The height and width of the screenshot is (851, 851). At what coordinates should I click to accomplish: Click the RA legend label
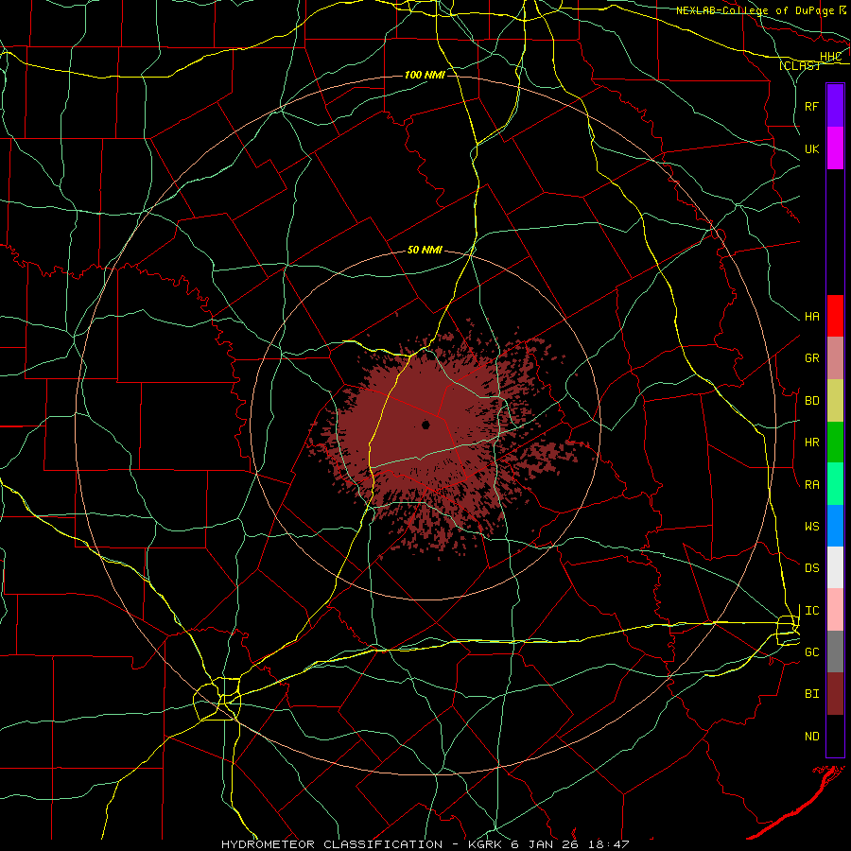pyautogui.click(x=811, y=485)
